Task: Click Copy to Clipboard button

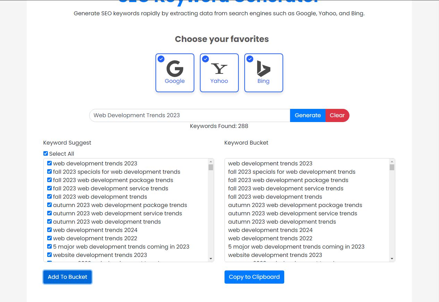Action: point(254,277)
